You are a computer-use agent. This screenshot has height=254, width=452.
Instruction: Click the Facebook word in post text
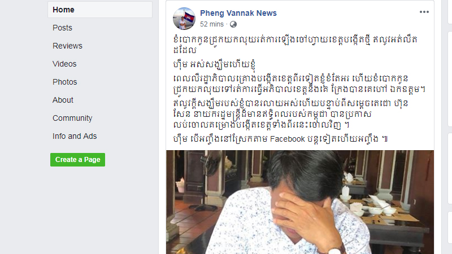tap(287, 139)
